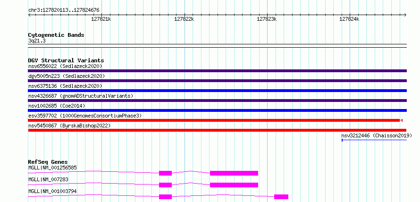This screenshot has height=202, width=420.
Task: Click the small exon block of MGLL|NM_001256585
Action: point(165,173)
